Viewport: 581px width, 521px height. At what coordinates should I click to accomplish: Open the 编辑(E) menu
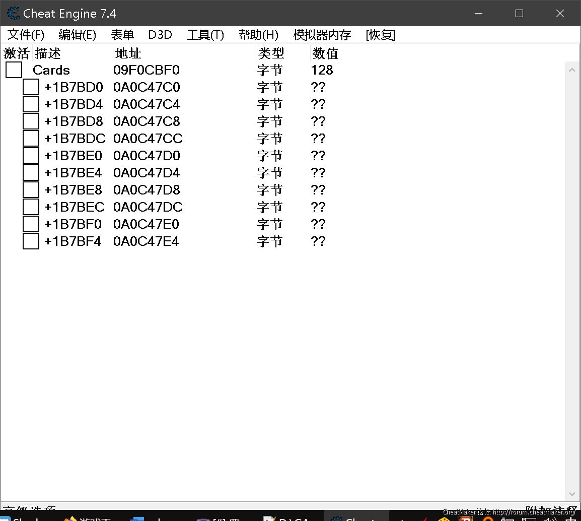click(77, 35)
